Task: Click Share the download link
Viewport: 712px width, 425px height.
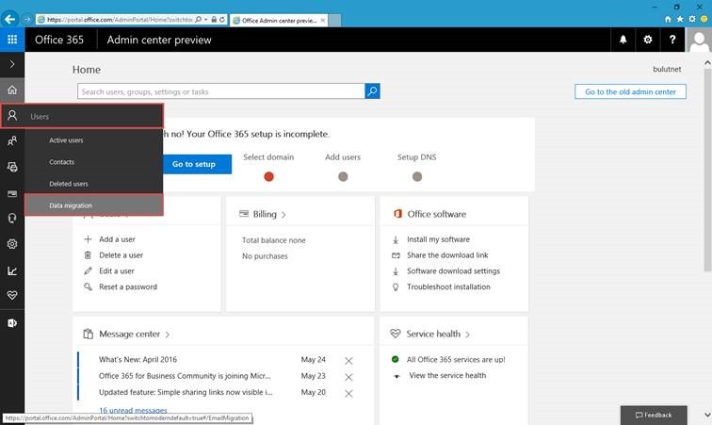Action: (447, 255)
